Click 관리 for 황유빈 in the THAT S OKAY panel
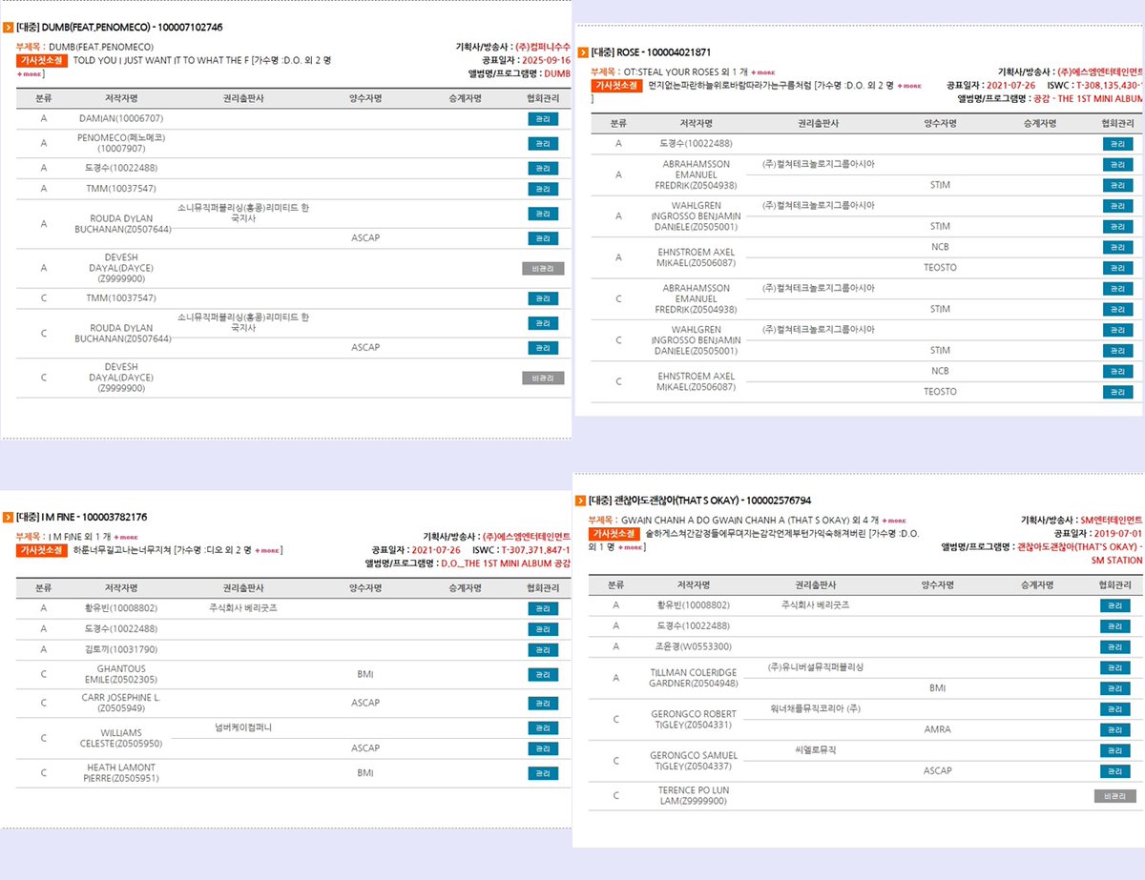1145x880 pixels. [x=1114, y=605]
